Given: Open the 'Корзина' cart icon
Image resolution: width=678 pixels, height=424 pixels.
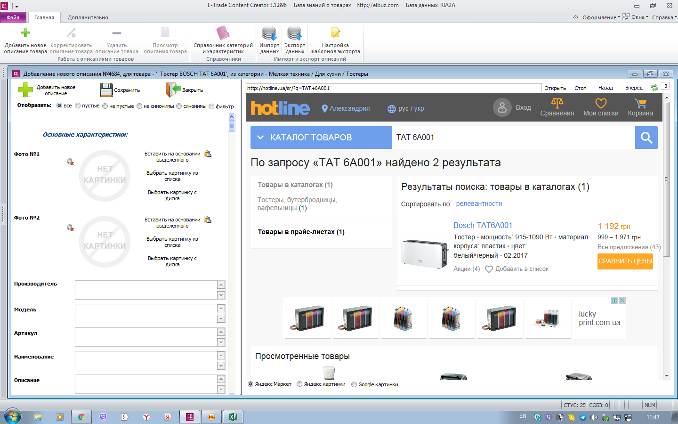Looking at the screenshot, I should click(x=640, y=103).
